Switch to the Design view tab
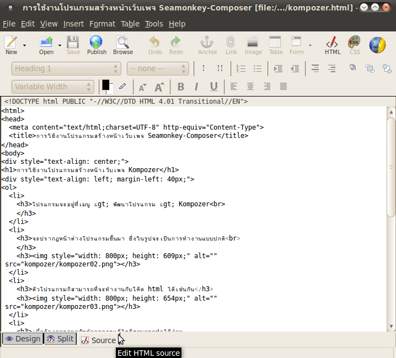The width and height of the screenshot is (396, 358). coord(23,339)
